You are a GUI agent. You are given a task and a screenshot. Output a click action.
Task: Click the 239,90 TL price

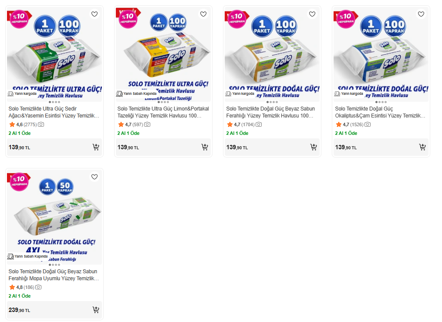coord(20,310)
